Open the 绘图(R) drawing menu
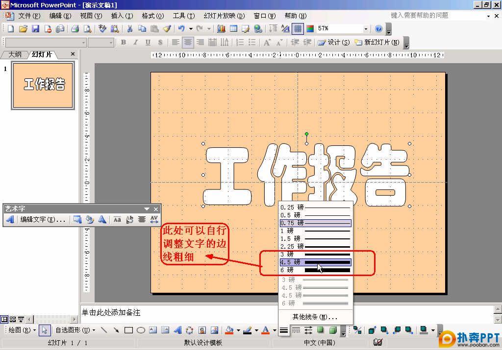 pyautogui.click(x=22, y=330)
